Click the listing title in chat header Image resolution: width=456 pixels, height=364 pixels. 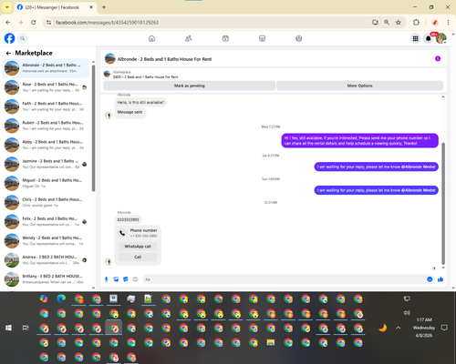(x=164, y=59)
